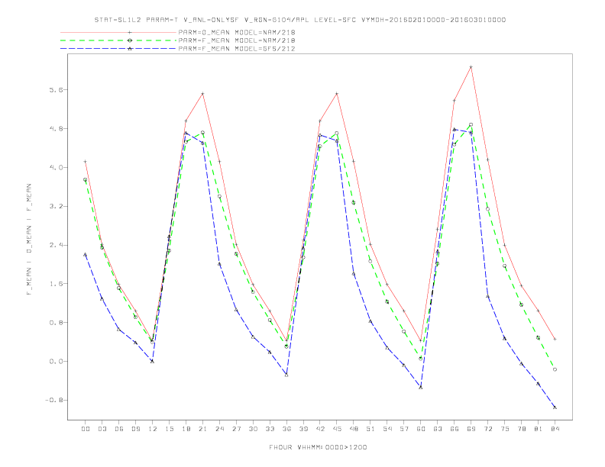Viewport: 605px width, 467px height.
Task: Select the blue F_MEAN GFS/212 legend label
Action: pyautogui.click(x=237, y=49)
